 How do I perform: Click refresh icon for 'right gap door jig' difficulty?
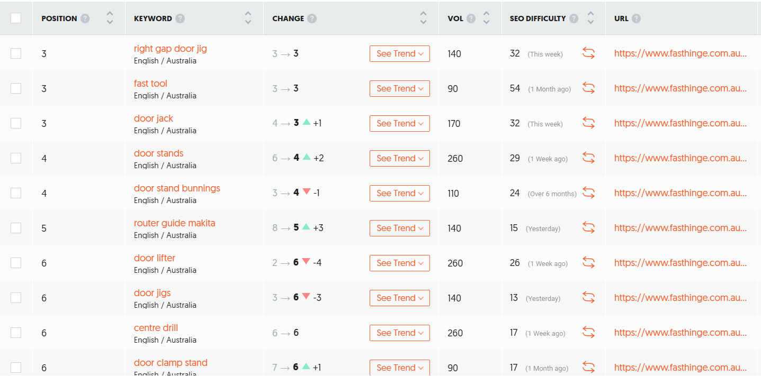tap(588, 53)
